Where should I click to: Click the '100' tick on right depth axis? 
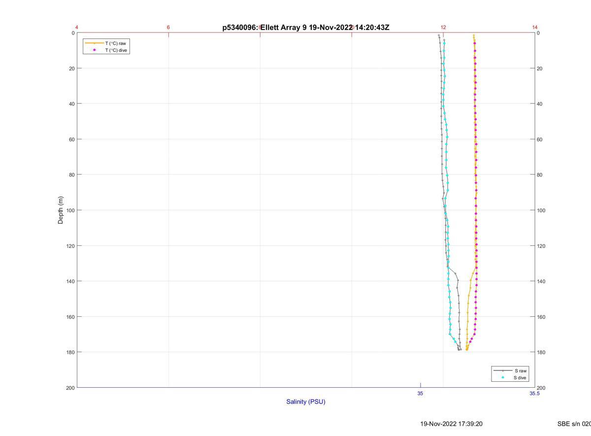[x=542, y=210]
